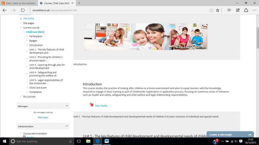Open Reading view book icon
The image size is (259, 145).
(212, 10)
